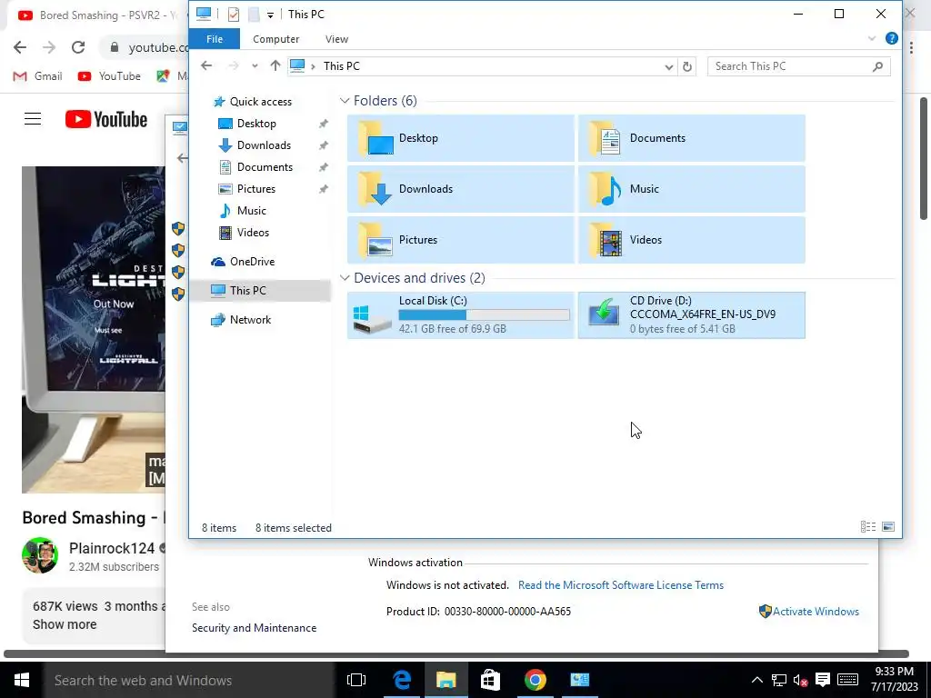Open recent locations dropdown arrow
The height and width of the screenshot is (698, 931).
[255, 65]
